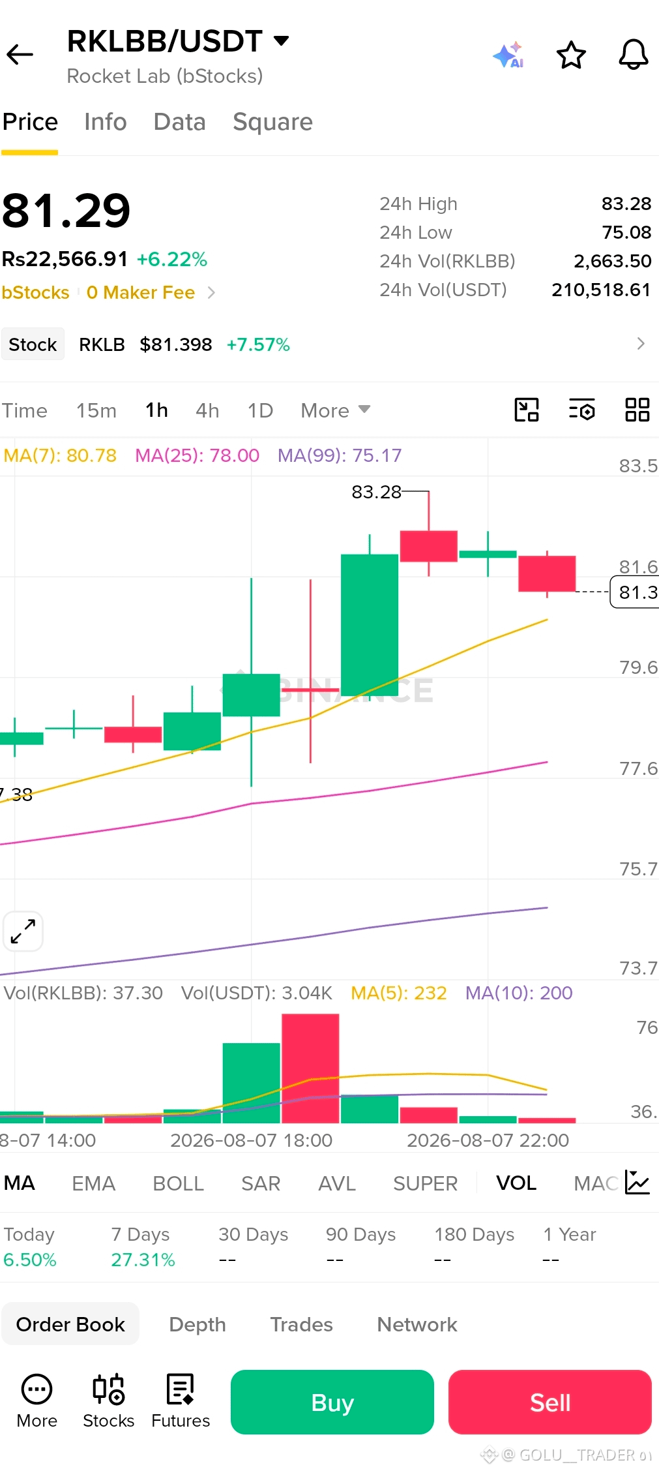
Task: Expand chart to fullscreen with diagonal arrows
Action: (x=23, y=931)
